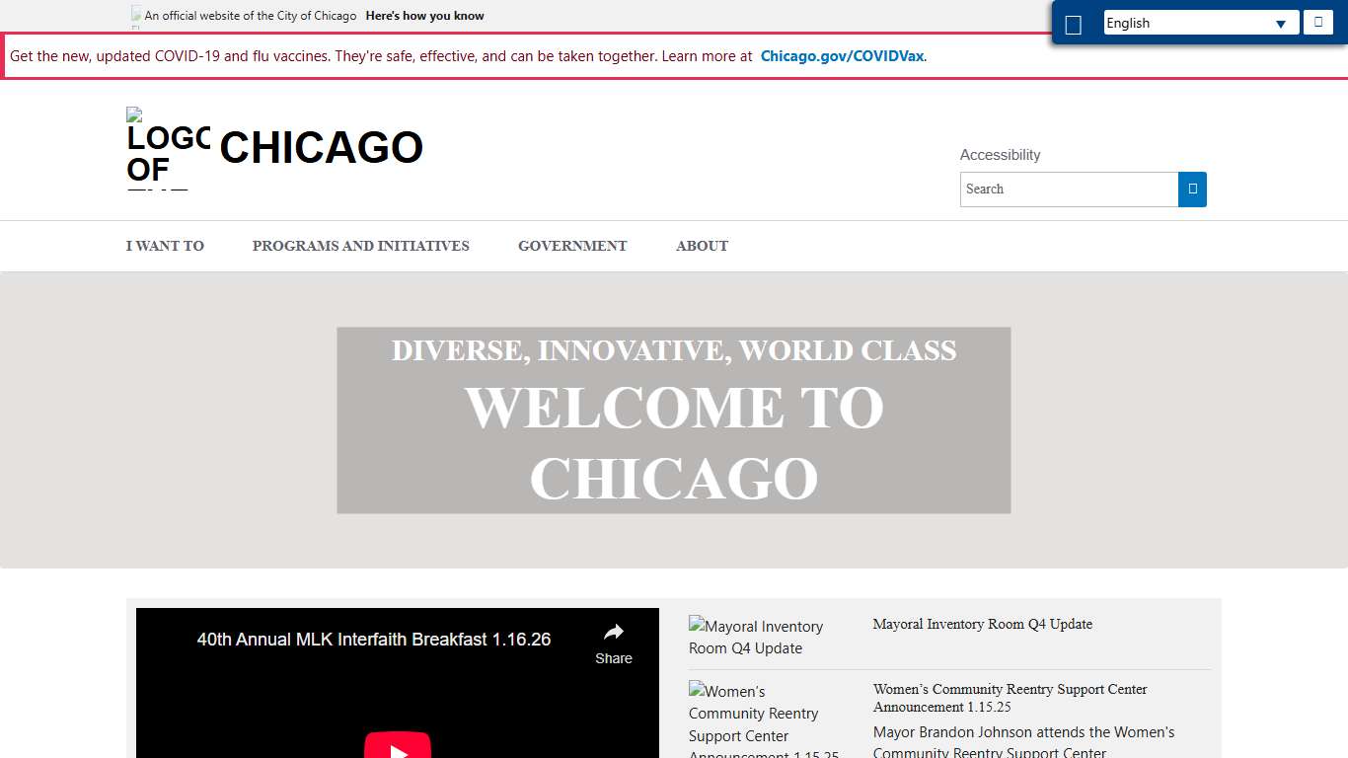Expand the Here's how you know disclosure
This screenshot has width=1348, height=758.
click(x=424, y=16)
